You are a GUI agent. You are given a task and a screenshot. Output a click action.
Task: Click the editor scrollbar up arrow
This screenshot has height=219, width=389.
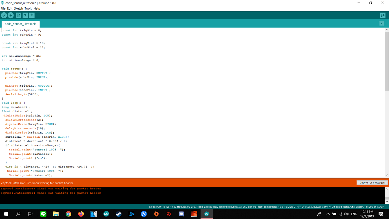[387, 30]
